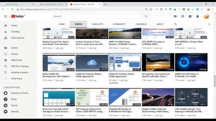Open Chrome three-dot menu

[x=213, y=9]
